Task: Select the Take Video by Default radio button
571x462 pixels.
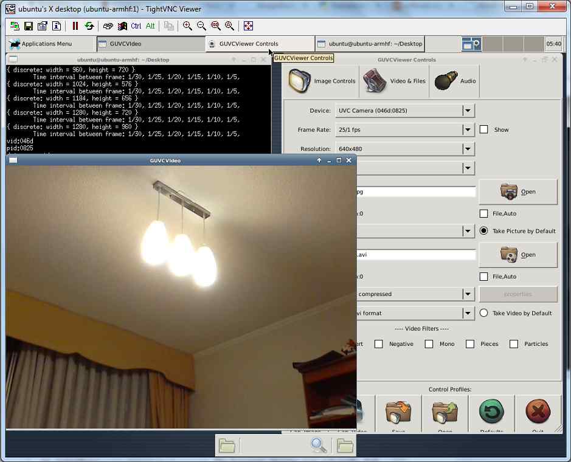Action: click(x=483, y=313)
